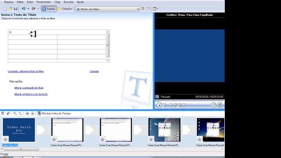Go up one level in collections

(x=143, y=9)
